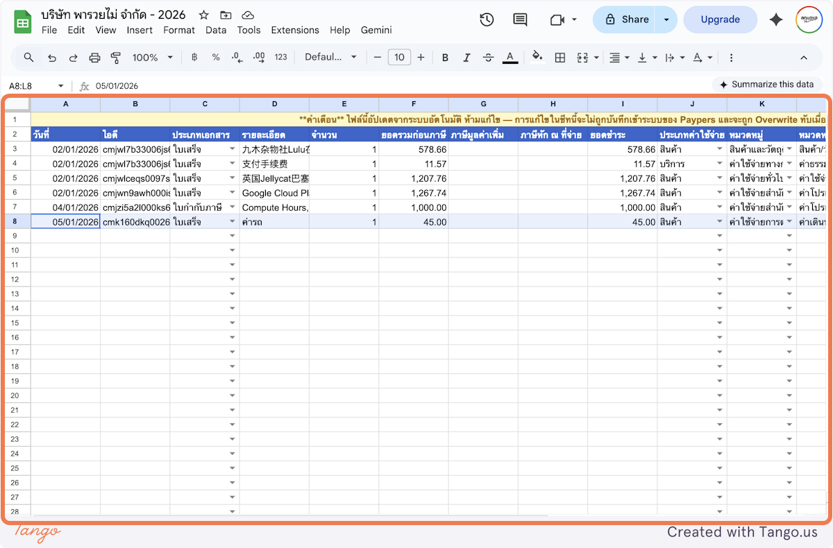Open the Extensions menu

coord(295,30)
